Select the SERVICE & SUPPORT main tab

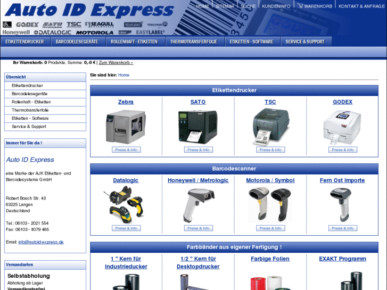(x=305, y=42)
